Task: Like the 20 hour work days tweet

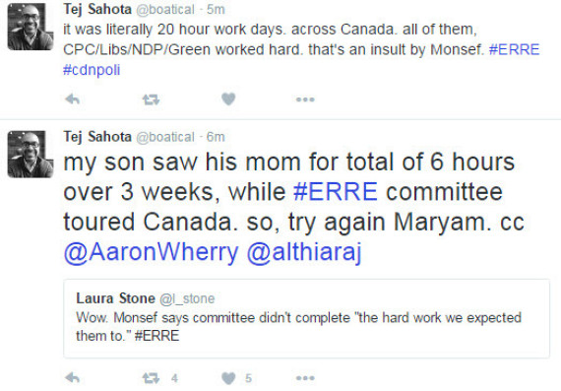Action: click(228, 98)
